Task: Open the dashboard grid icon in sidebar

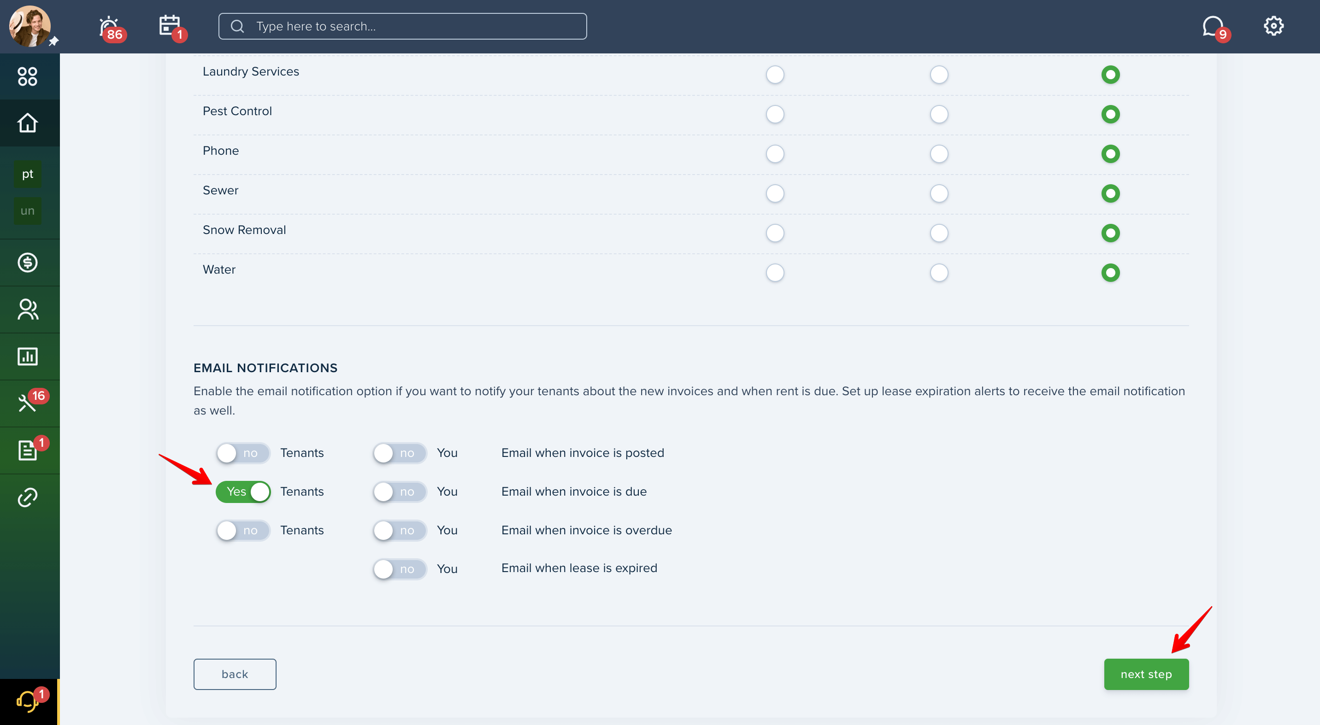Action: click(28, 76)
